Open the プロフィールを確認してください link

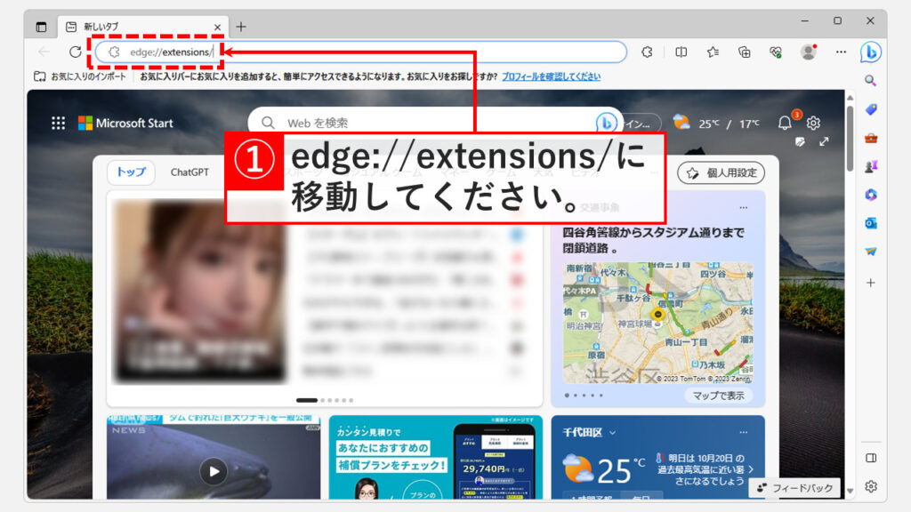pyautogui.click(x=551, y=76)
